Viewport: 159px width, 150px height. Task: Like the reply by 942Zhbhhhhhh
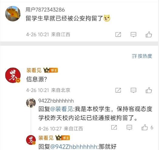pyautogui.click(x=145, y=127)
